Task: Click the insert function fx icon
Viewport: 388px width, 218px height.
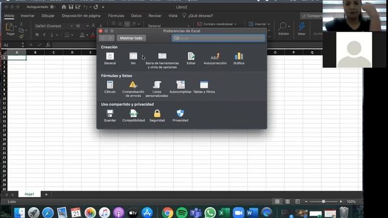Action: tap(48, 45)
